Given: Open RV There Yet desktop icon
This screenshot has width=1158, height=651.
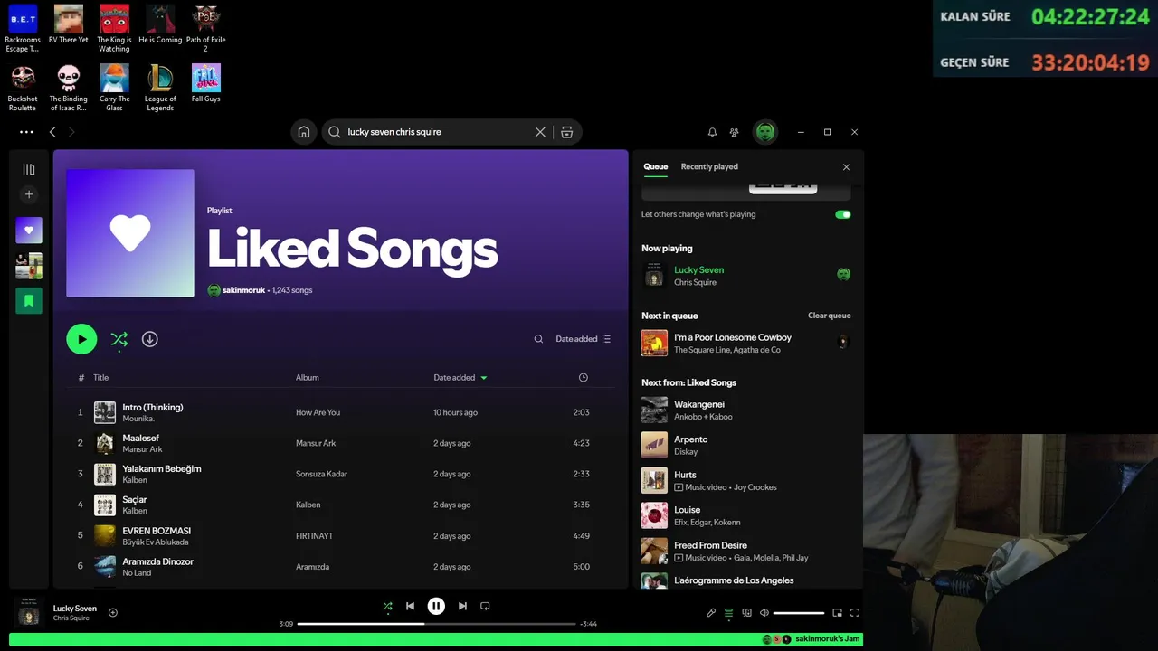Looking at the screenshot, I should [x=69, y=24].
